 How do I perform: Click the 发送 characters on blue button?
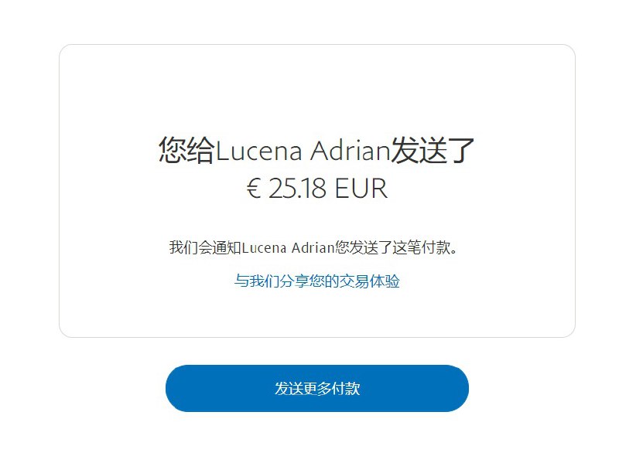point(289,389)
